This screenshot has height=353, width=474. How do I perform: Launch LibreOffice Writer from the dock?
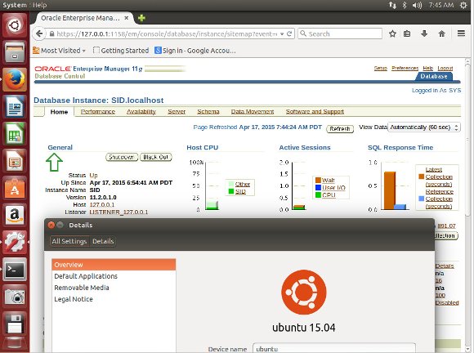pyautogui.click(x=15, y=106)
